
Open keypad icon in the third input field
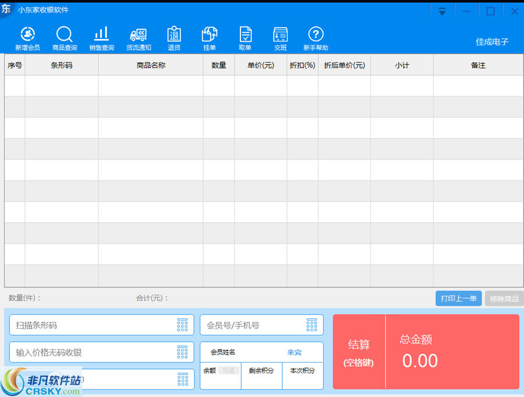pyautogui.click(x=182, y=380)
